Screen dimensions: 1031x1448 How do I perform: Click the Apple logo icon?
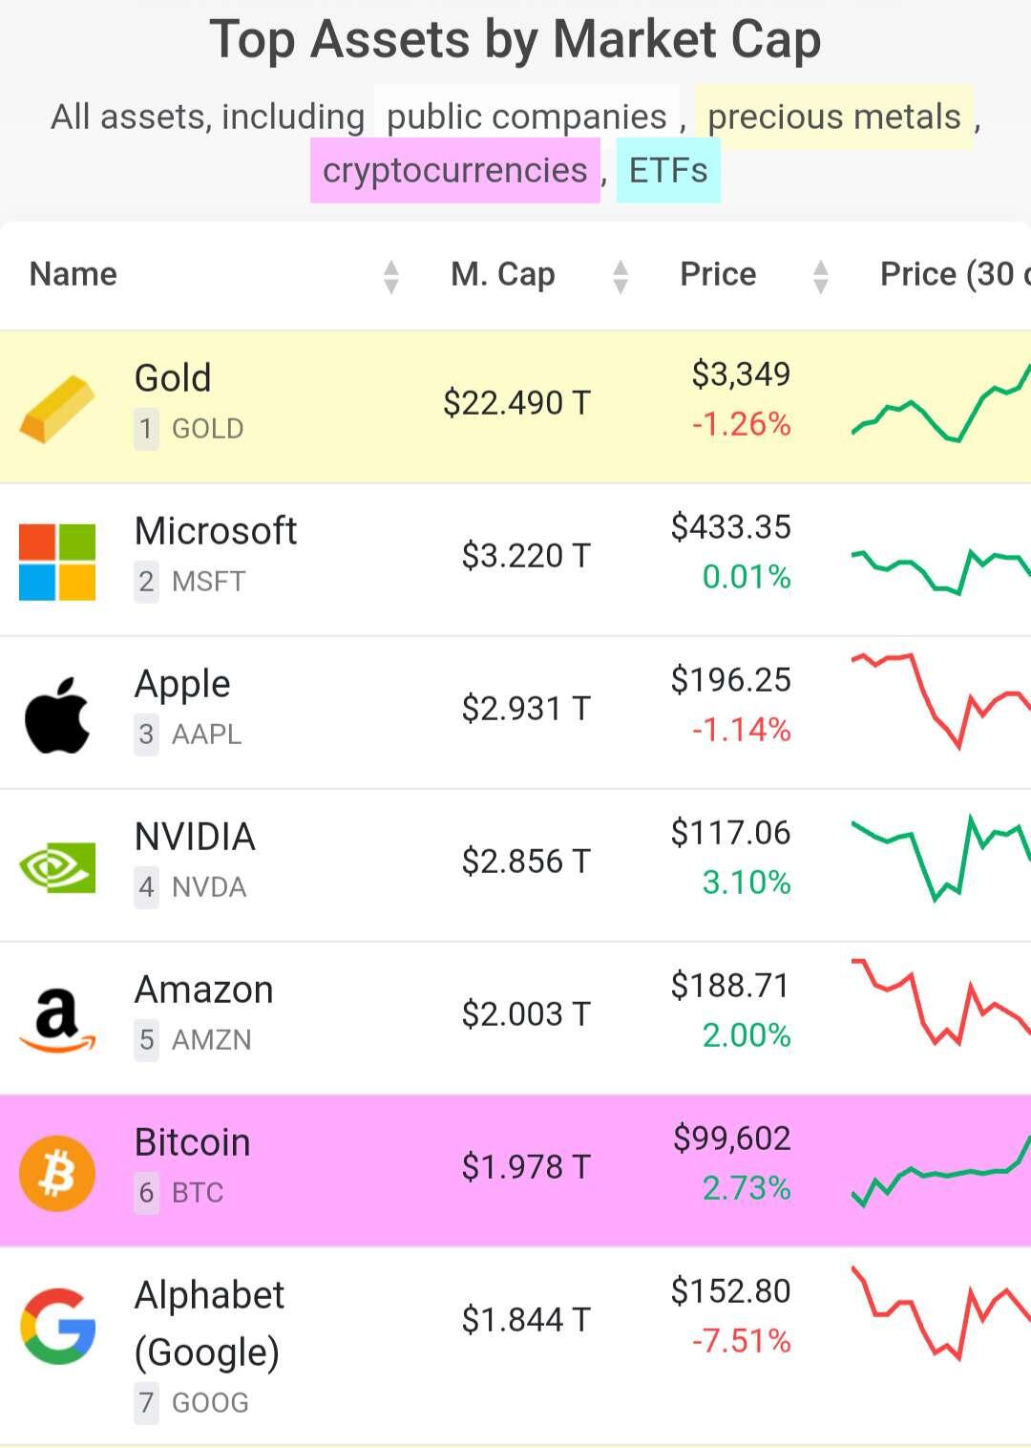[x=57, y=715]
